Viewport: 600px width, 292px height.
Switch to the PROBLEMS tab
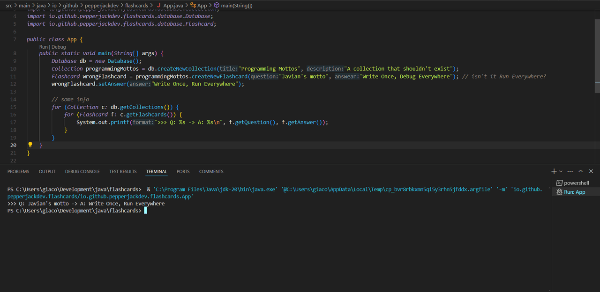[18, 172]
